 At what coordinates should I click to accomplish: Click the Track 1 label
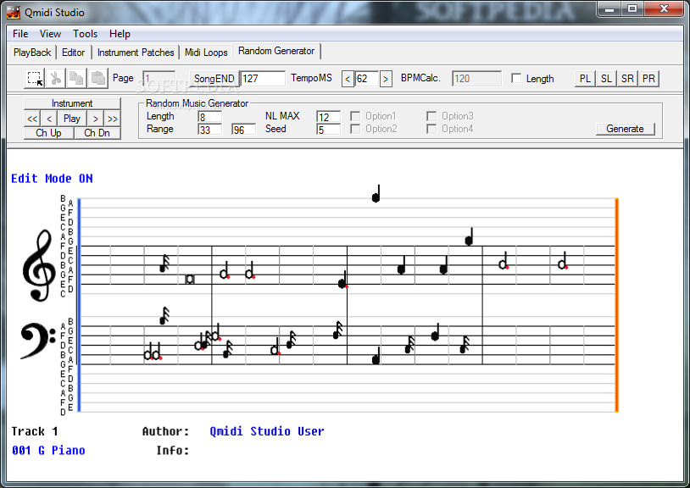34,431
